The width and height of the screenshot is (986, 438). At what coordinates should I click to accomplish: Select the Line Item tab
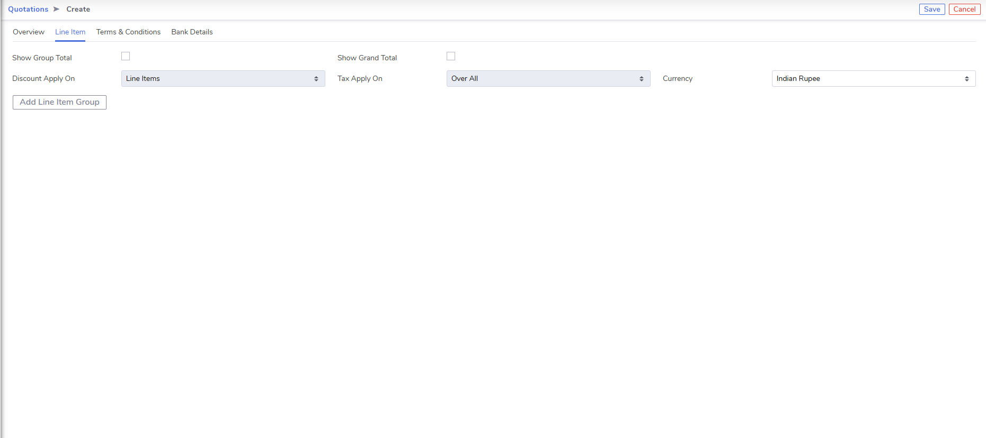70,32
